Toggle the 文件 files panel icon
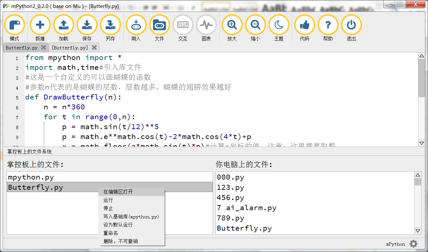The width and height of the screenshot is (428, 252). pos(159,25)
